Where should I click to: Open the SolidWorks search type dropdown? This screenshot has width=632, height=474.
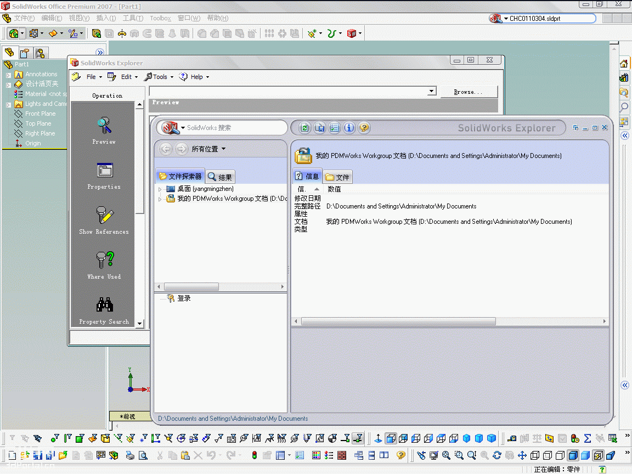183,128
